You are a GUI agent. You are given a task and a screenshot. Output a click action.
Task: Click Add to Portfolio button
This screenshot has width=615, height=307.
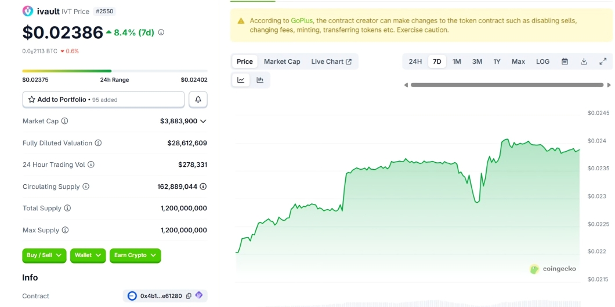click(103, 100)
